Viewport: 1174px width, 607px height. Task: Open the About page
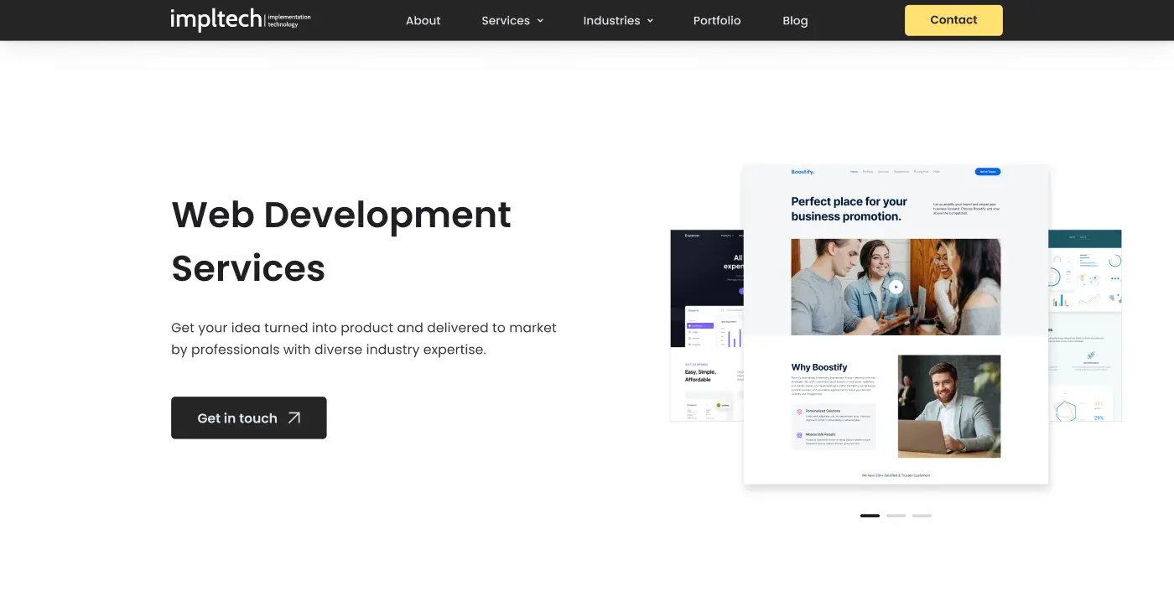[x=423, y=20]
